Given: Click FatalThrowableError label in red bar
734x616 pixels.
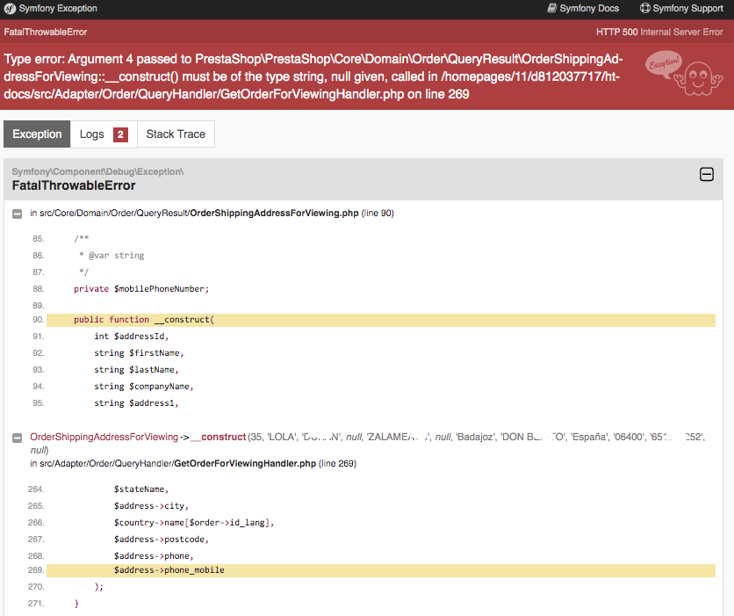Looking at the screenshot, I should (46, 32).
